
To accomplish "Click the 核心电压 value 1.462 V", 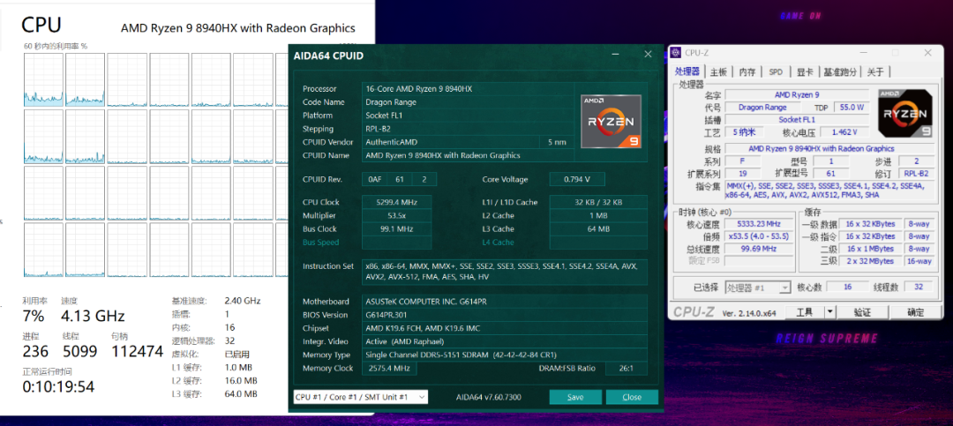I will pos(846,132).
